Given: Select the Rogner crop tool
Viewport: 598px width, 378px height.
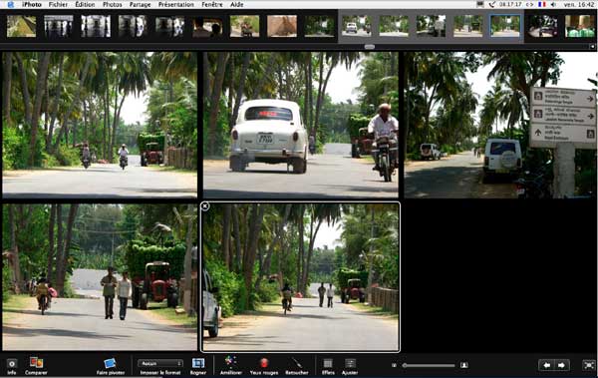Looking at the screenshot, I should pos(198,363).
